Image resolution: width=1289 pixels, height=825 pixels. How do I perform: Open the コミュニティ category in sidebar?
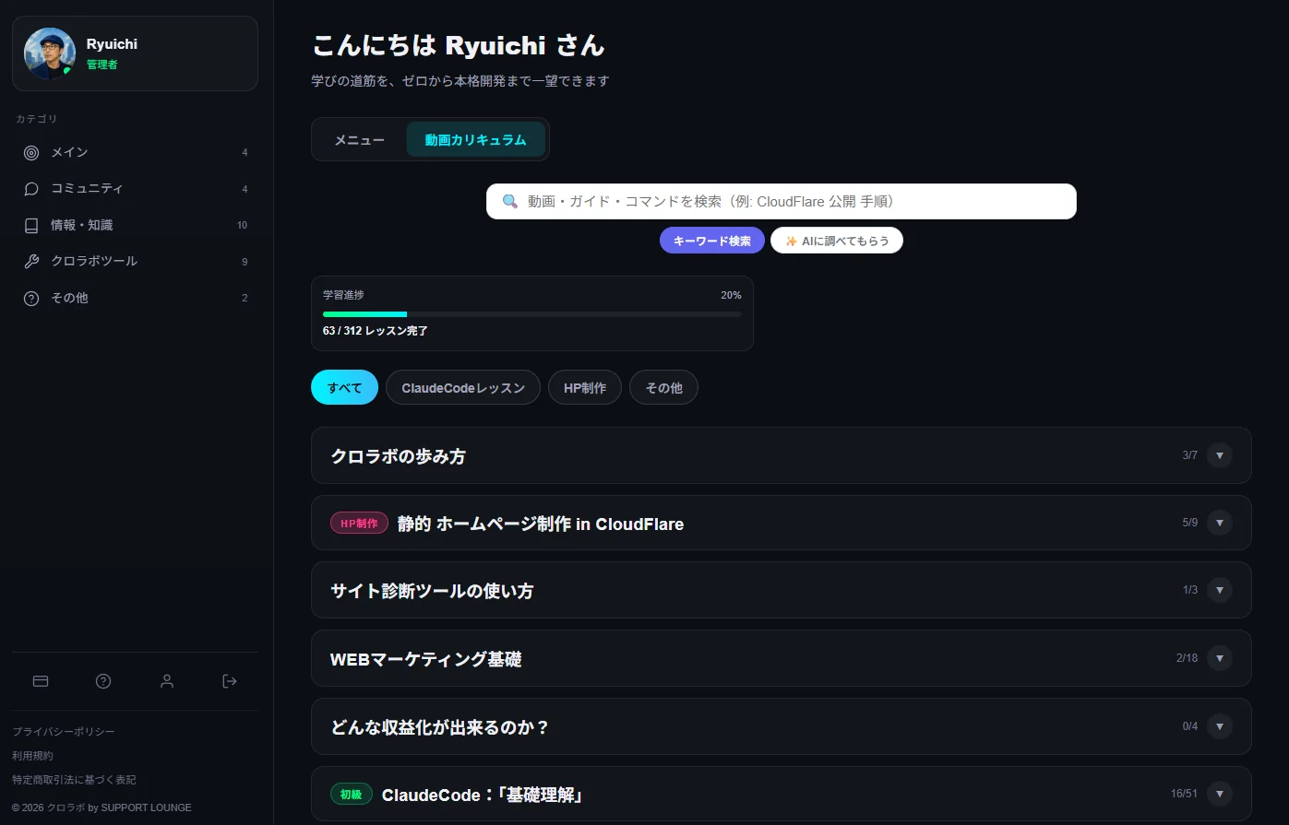pyautogui.click(x=137, y=189)
